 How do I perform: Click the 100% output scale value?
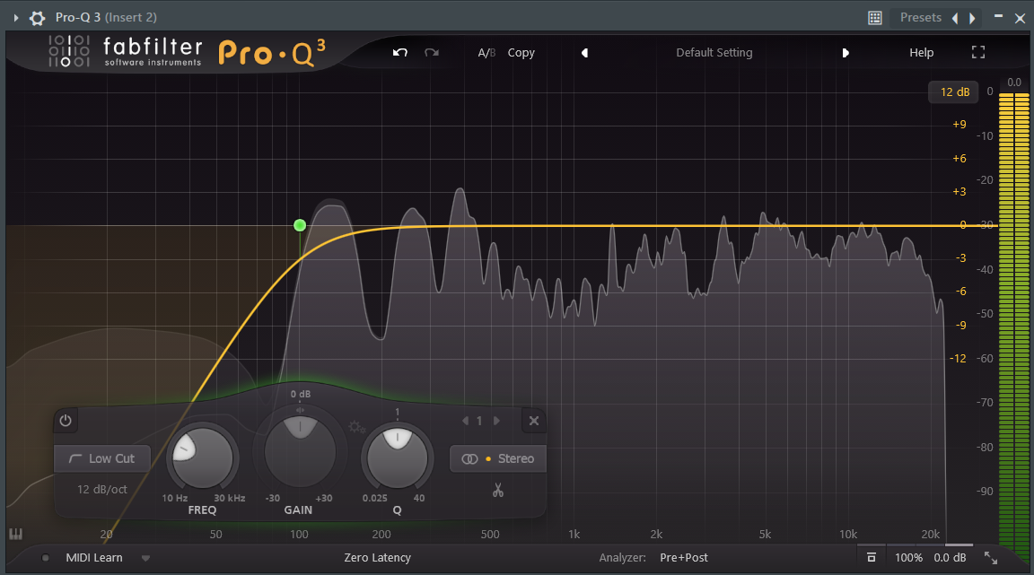(908, 558)
